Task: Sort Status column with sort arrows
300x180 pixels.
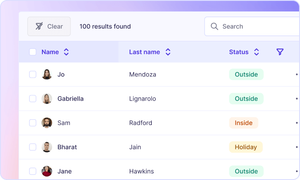Action: pyautogui.click(x=256, y=52)
